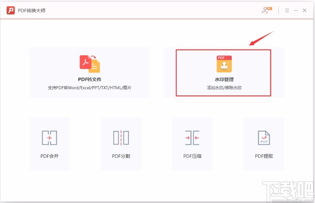Click the PDF分割 split icon

click(121, 138)
